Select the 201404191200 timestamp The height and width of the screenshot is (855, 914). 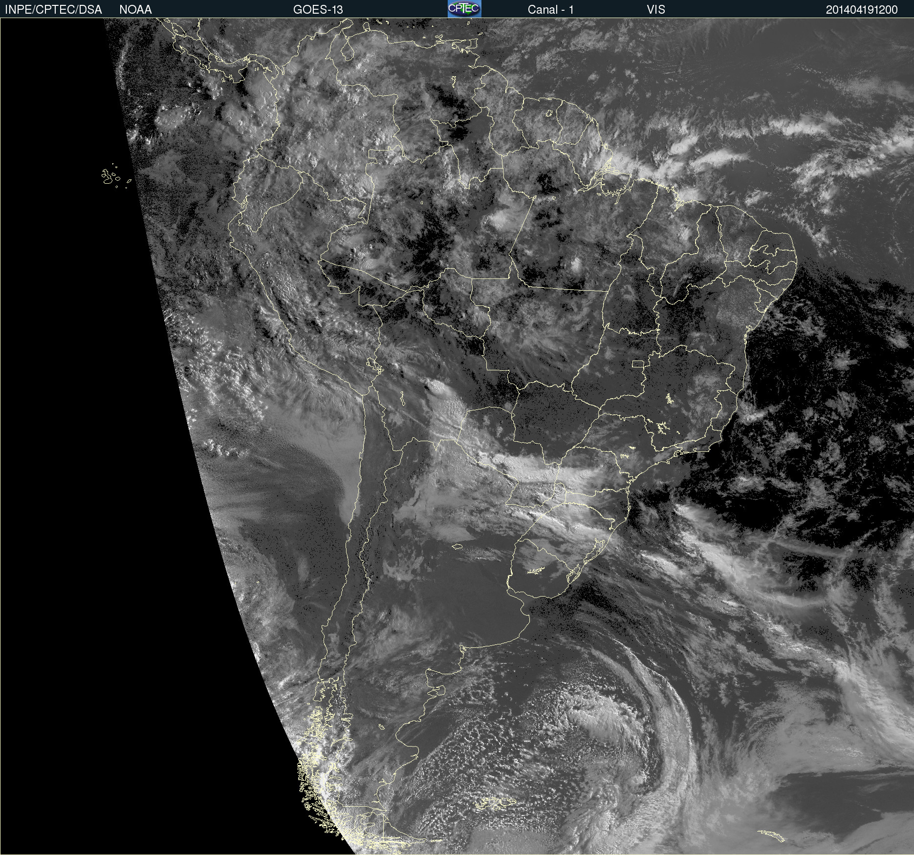pos(862,9)
